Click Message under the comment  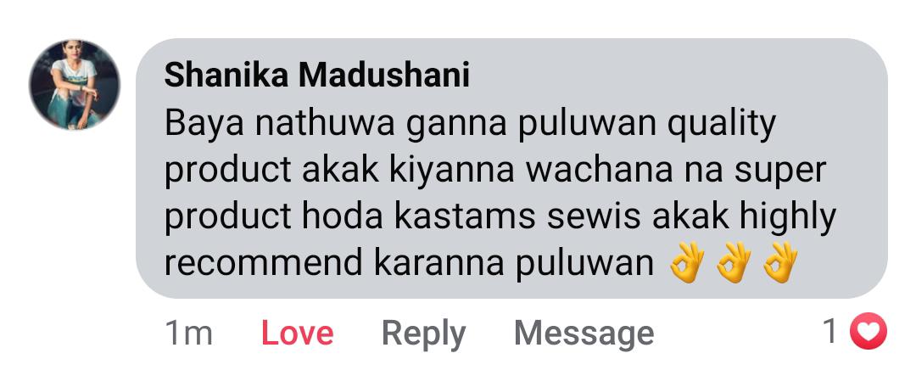(584, 334)
